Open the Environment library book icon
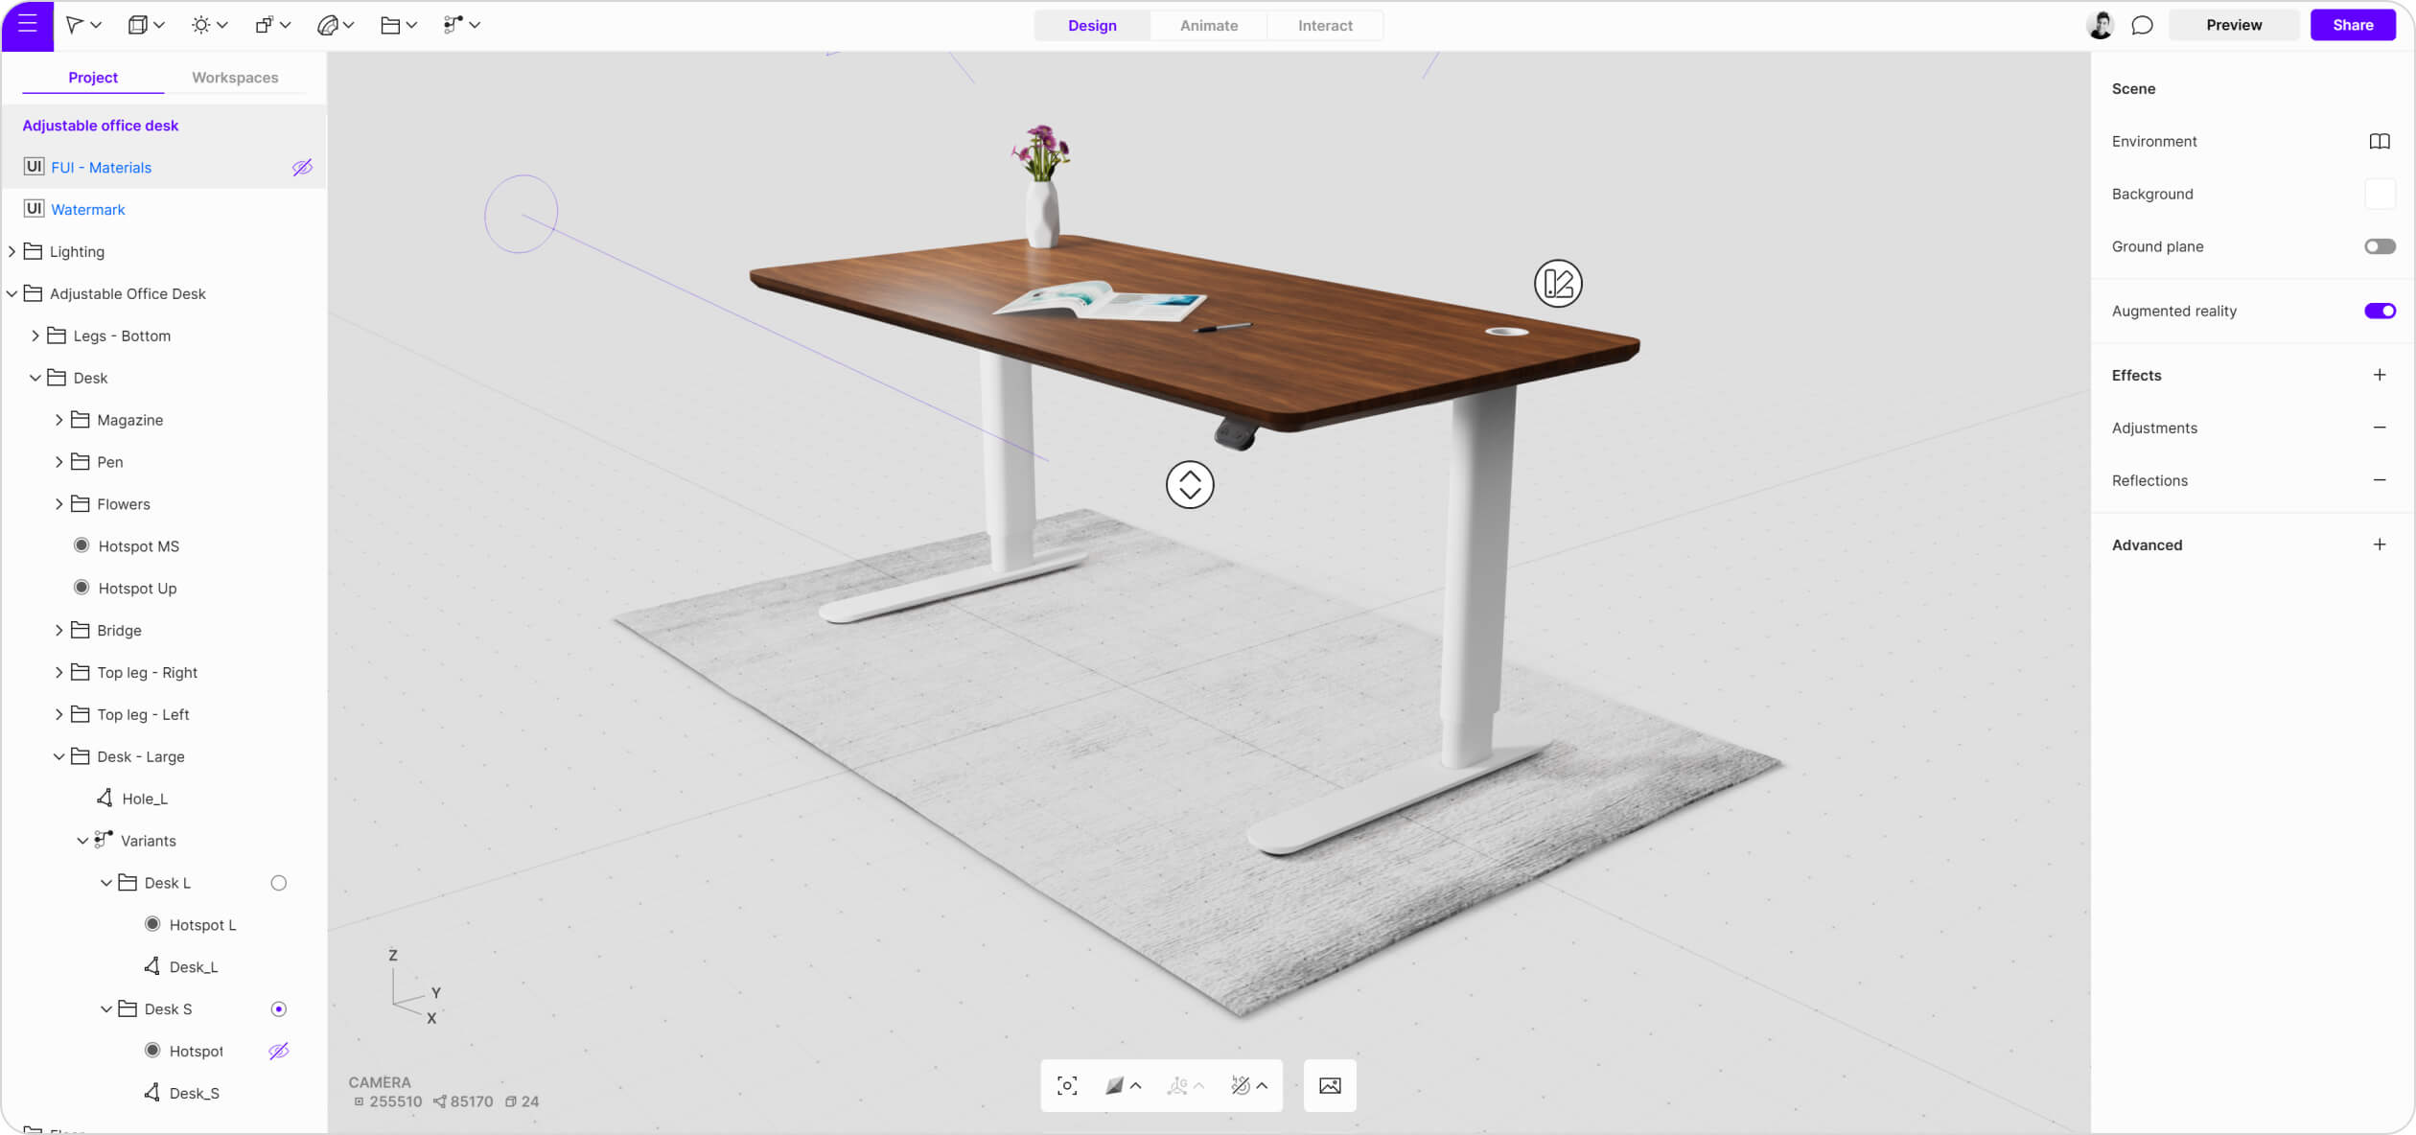This screenshot has height=1135, width=2416. pyautogui.click(x=2379, y=141)
